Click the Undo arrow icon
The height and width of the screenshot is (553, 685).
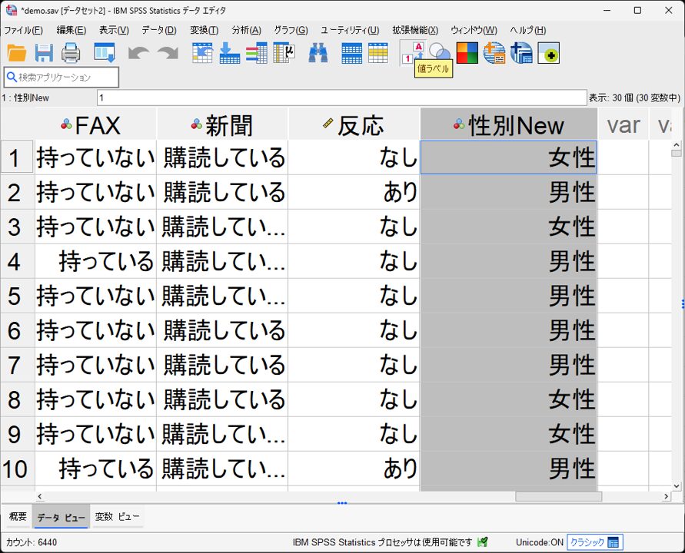[138, 53]
